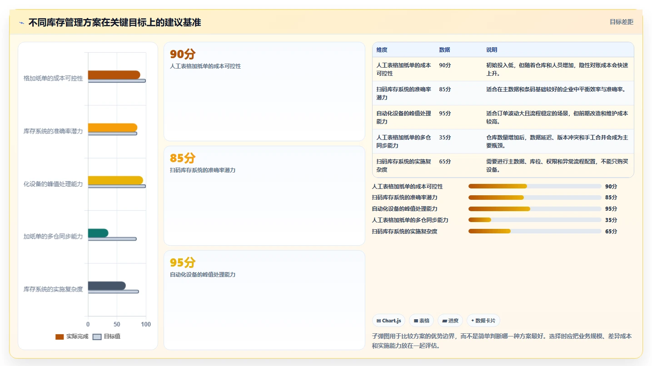Click the caption under the large 95分 card value
This screenshot has height=366, width=652.
(x=203, y=275)
